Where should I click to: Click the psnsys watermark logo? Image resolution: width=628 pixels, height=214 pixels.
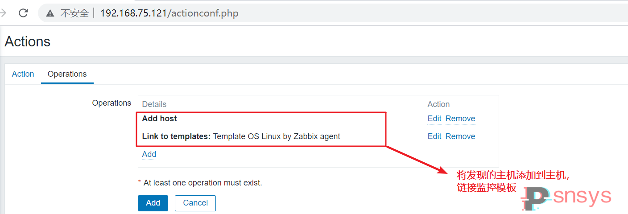pos(566,198)
